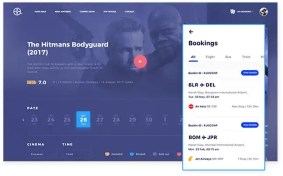Click the 'Mon 23 Feb, 08:15 am' departure text
Screen dimensions: 283x176
point(204,149)
